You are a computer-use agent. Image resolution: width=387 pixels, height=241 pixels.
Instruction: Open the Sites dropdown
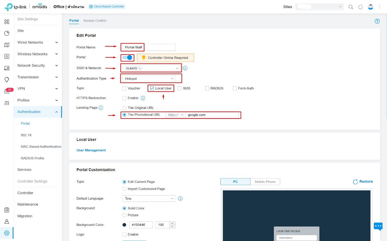pyautogui.click(x=319, y=7)
